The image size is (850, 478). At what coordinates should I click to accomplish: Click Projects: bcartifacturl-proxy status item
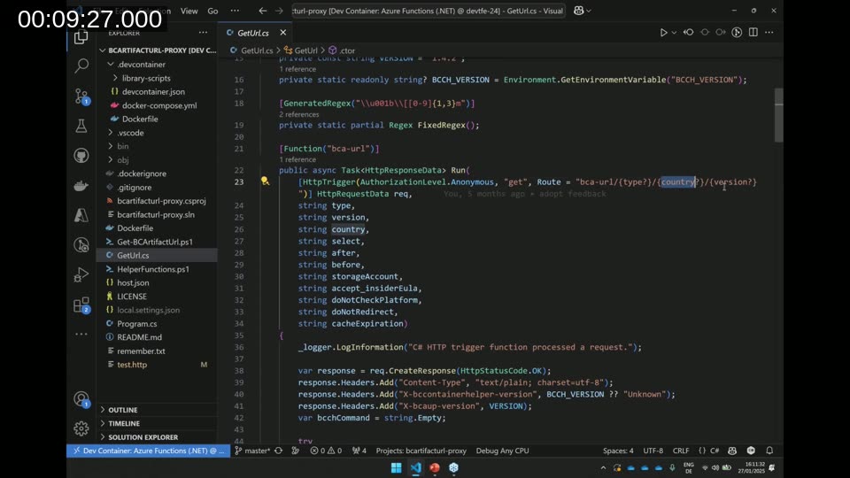pos(421,451)
